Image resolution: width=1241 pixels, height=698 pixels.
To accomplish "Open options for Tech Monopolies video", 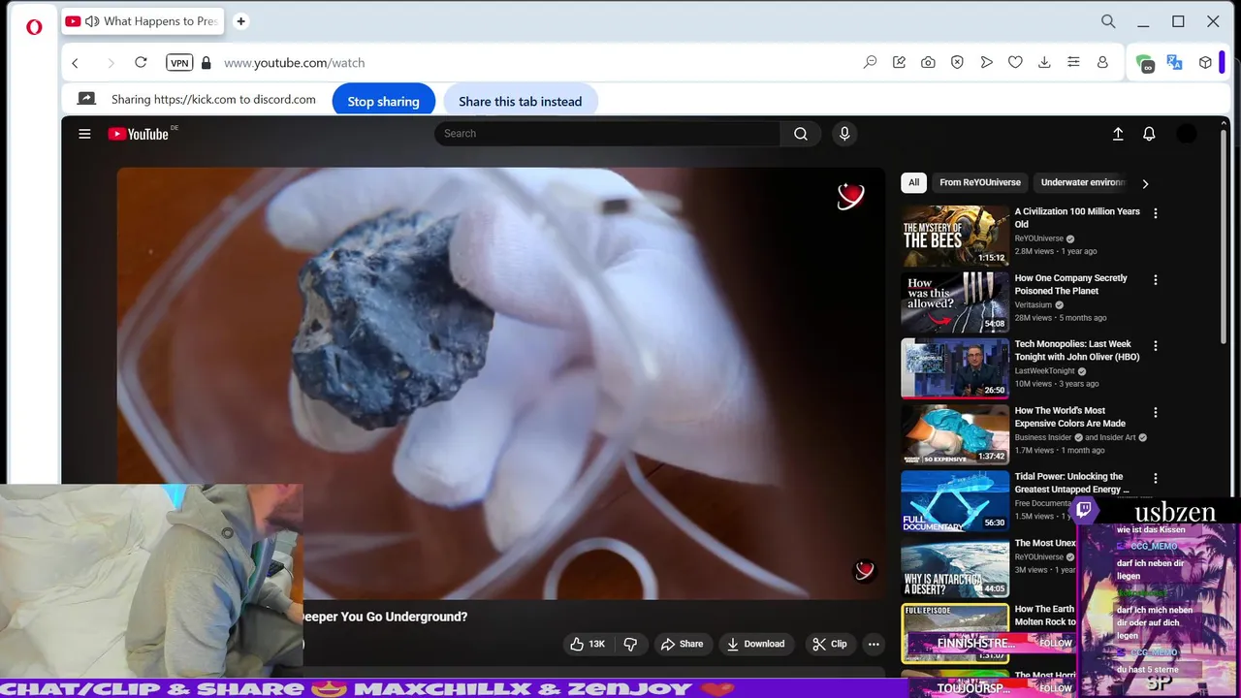I will pyautogui.click(x=1155, y=346).
